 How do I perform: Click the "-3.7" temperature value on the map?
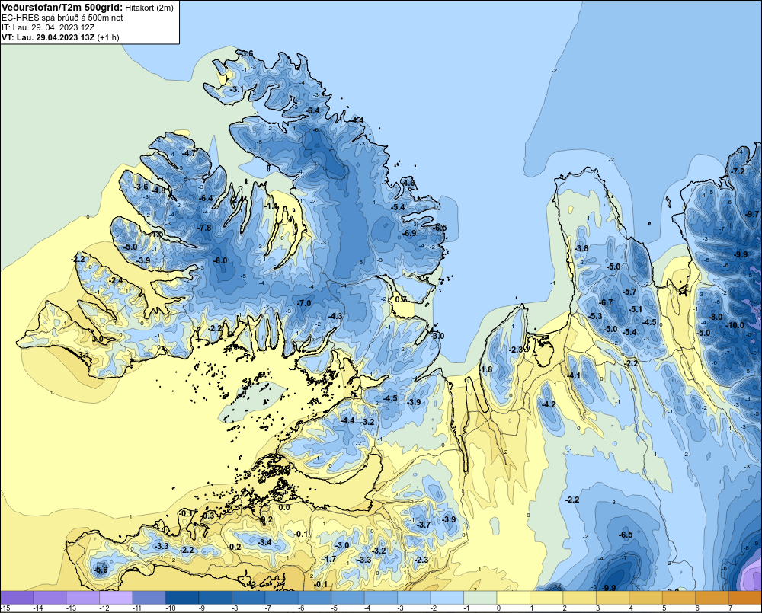coord(424,525)
